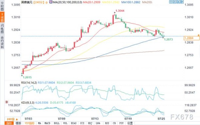Viewport: 200px width, 125px height.
Task: Select the MACD indicator tab
Action: point(47,123)
